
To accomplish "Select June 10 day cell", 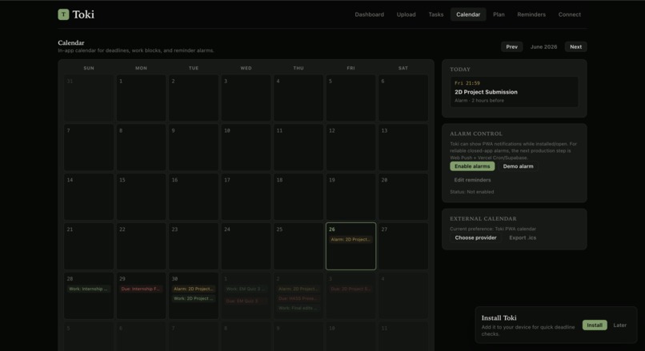I will tap(246, 148).
